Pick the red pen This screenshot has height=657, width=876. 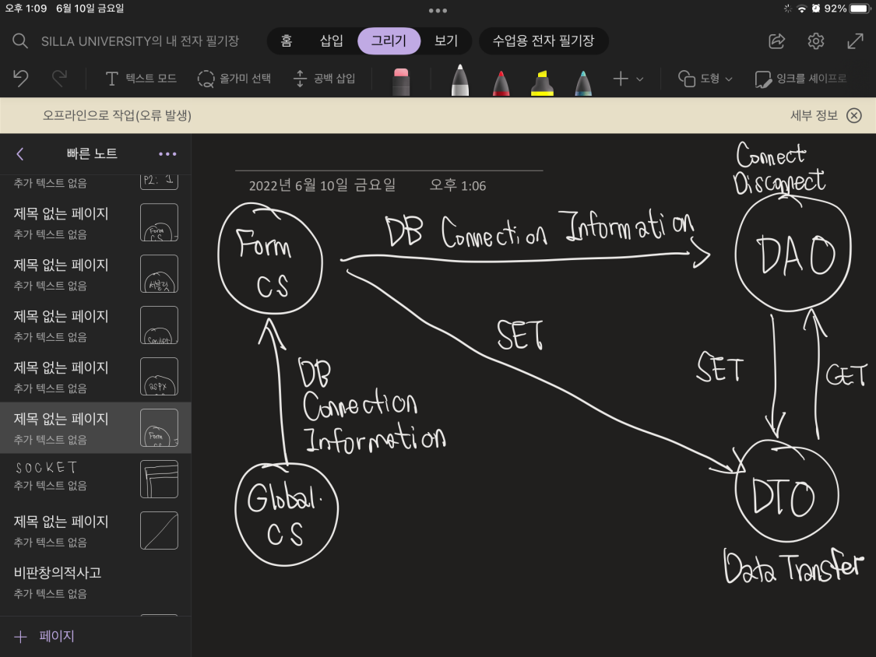[x=501, y=83]
